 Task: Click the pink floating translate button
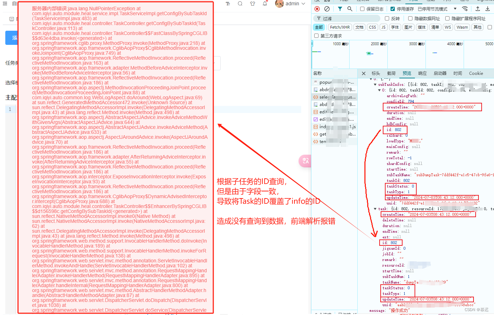(305, 161)
